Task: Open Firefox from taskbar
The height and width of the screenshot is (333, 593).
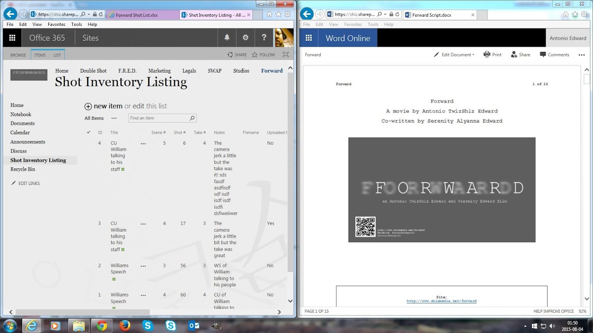Action: 125,326
